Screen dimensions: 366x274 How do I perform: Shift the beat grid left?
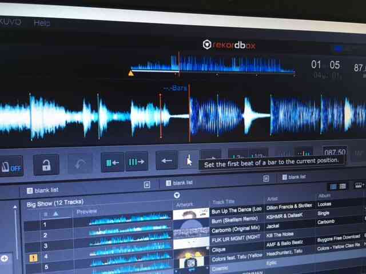pyautogui.click(x=113, y=162)
